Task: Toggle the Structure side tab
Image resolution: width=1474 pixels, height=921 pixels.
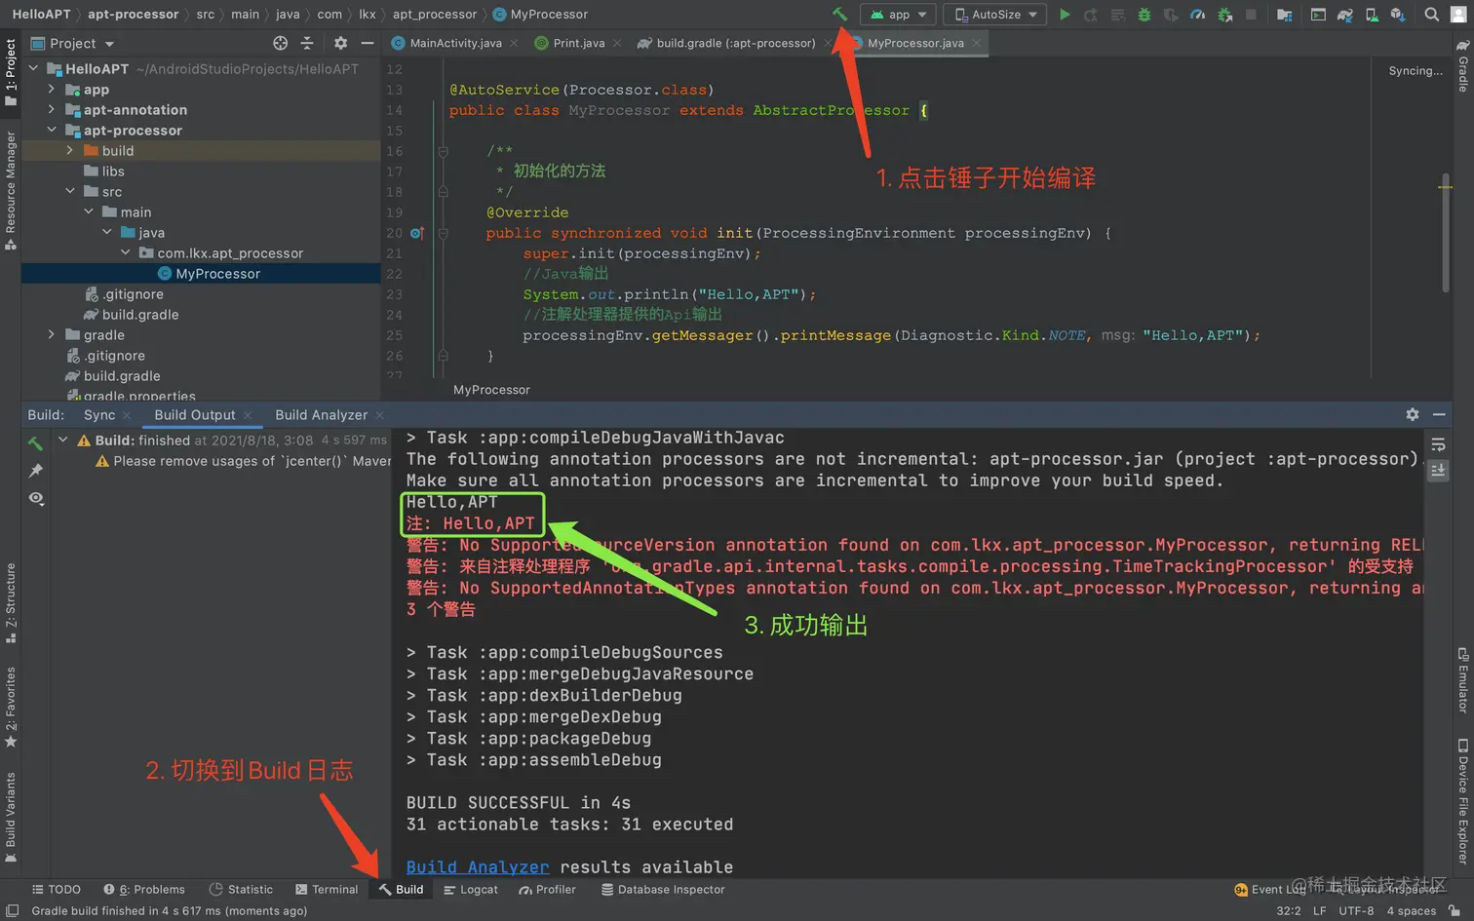Action: pos(11,602)
